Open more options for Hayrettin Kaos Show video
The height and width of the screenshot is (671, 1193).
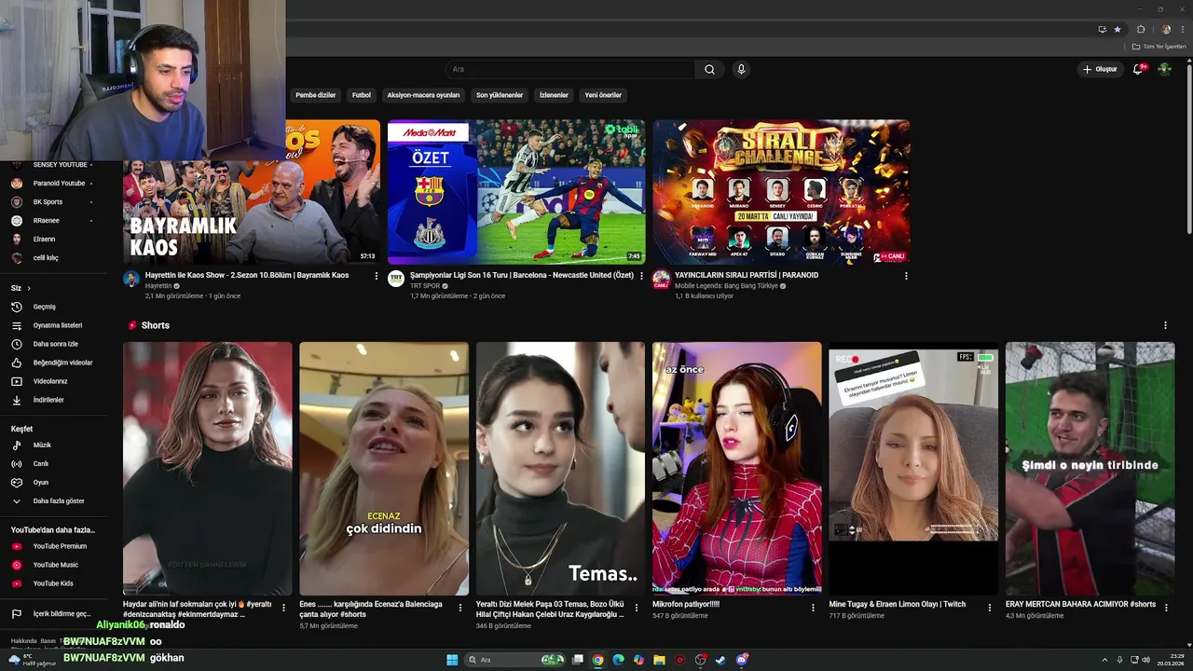[377, 276]
